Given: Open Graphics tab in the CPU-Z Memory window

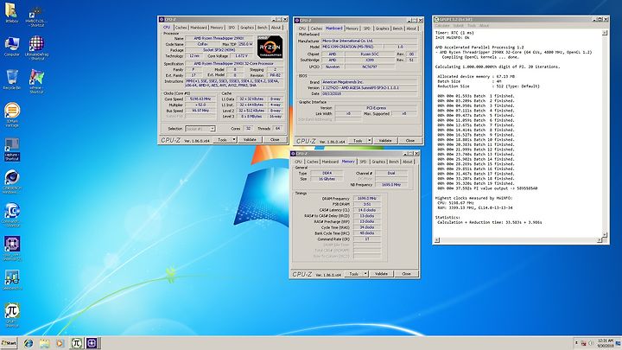Looking at the screenshot, I should [x=378, y=162].
